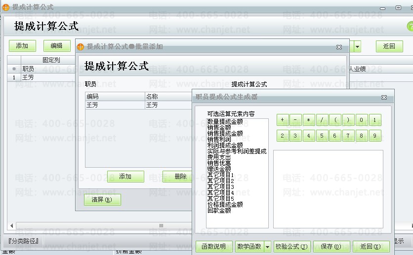Close the 职员提成公式生成器 dialog
The height and width of the screenshot is (255, 413).
click(384, 97)
